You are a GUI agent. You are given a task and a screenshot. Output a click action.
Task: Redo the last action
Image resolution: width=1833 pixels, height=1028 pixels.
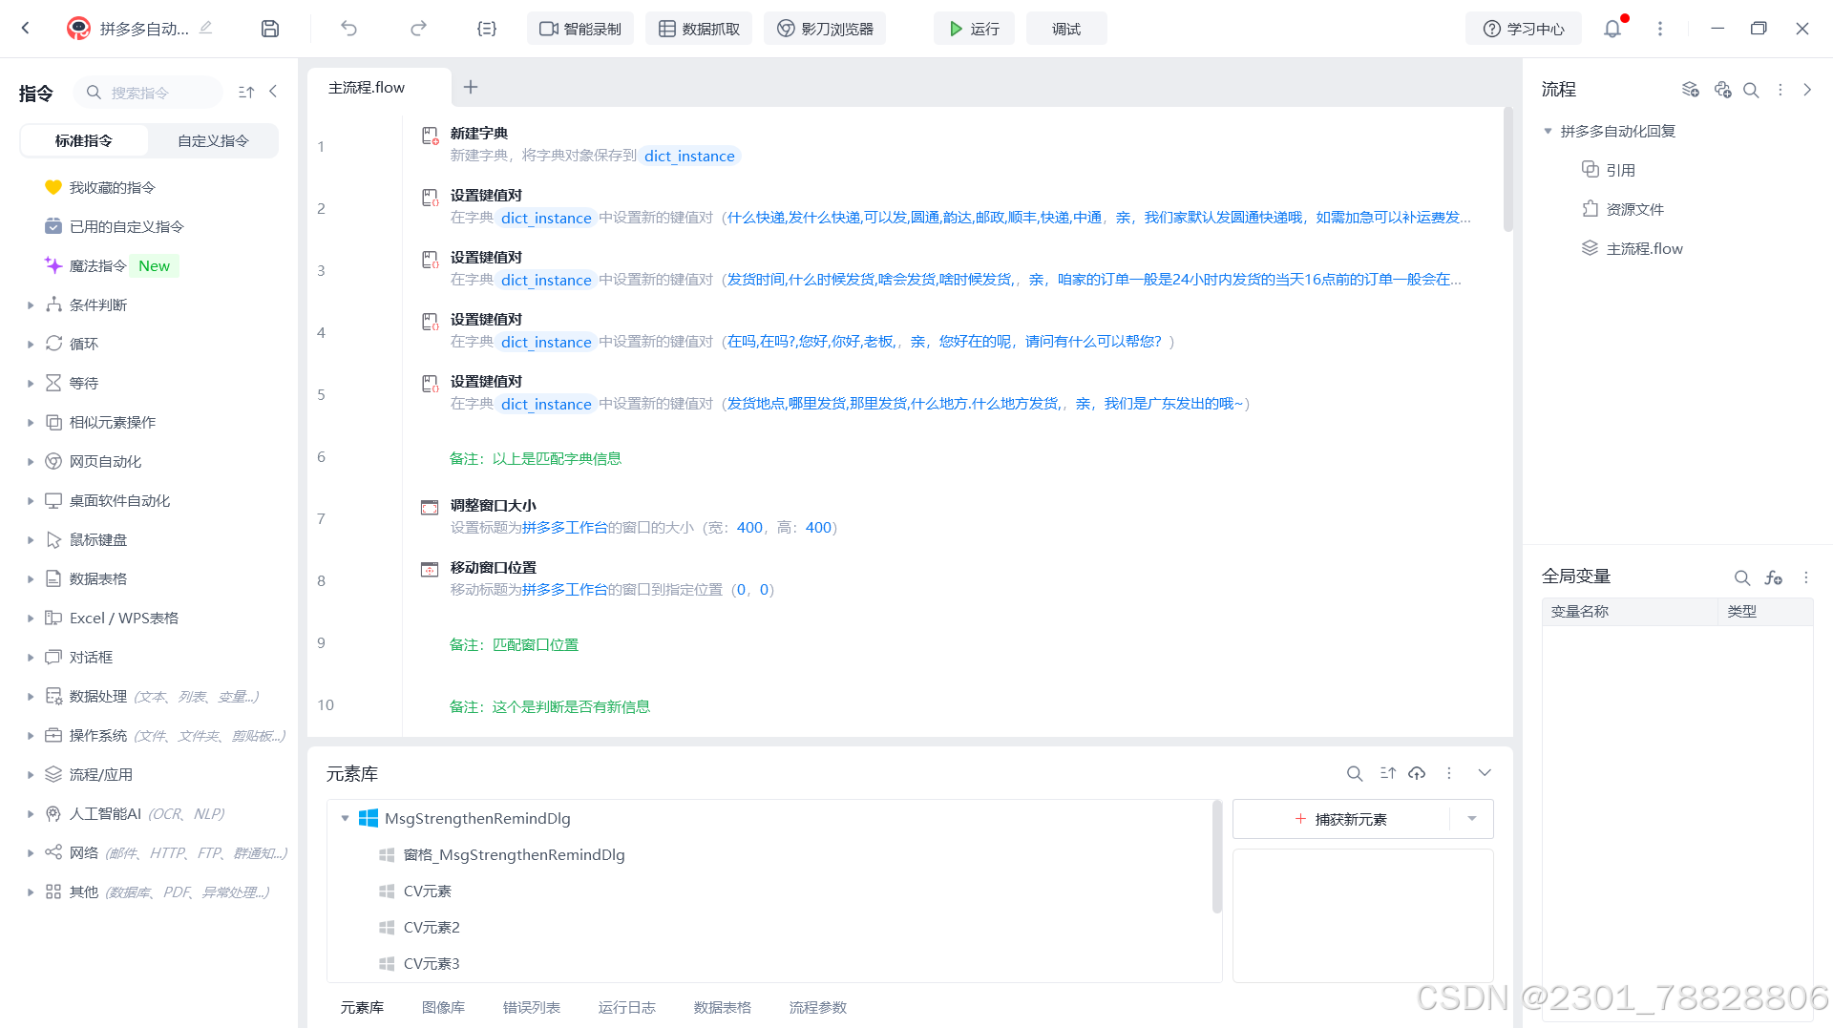(418, 29)
